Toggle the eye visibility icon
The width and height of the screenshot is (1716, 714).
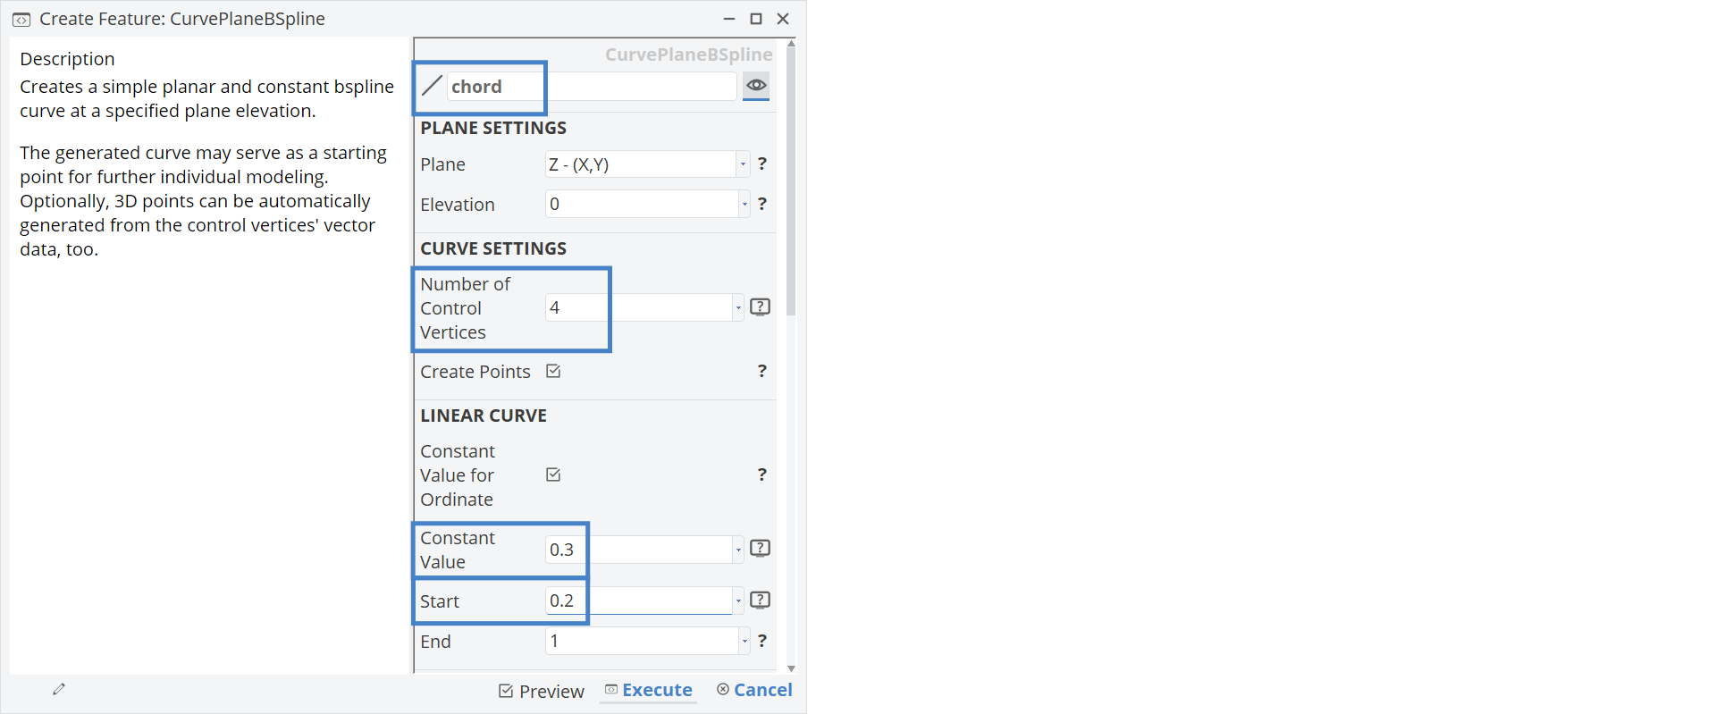pyautogui.click(x=756, y=85)
